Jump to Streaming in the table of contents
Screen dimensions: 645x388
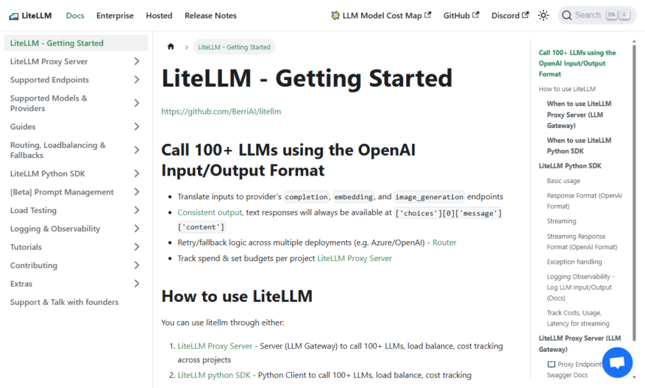pyautogui.click(x=561, y=220)
